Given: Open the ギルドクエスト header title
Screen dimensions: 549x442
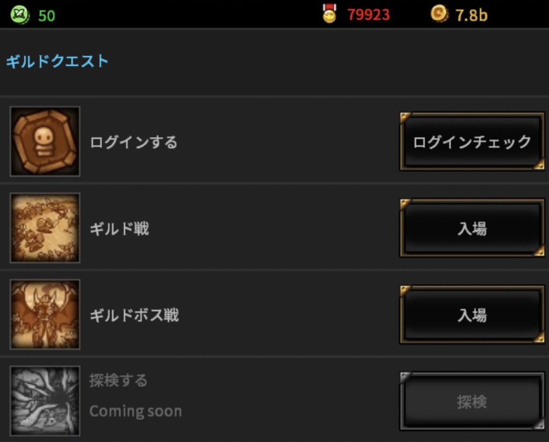Looking at the screenshot, I should tap(57, 61).
